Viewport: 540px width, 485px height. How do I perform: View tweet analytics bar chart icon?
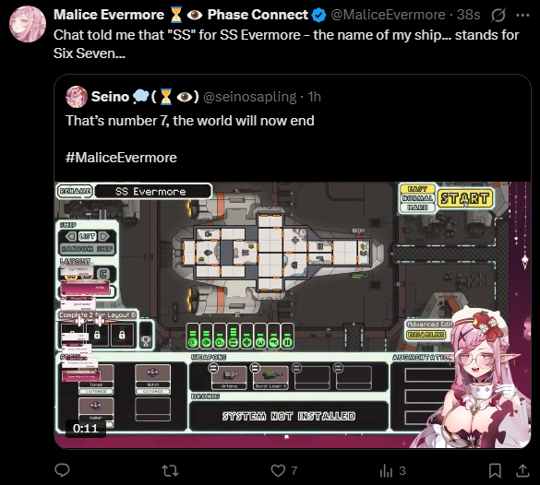386,470
